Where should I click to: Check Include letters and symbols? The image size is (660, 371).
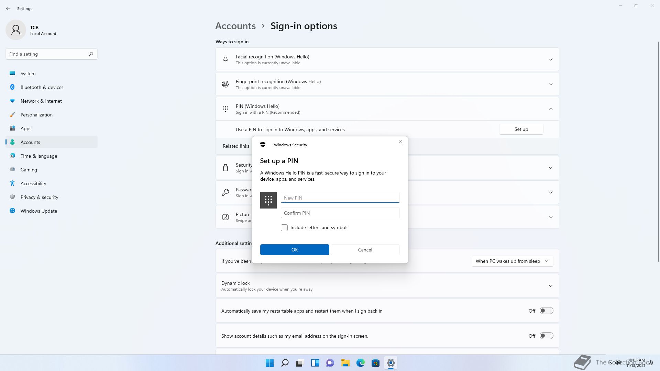tap(284, 228)
